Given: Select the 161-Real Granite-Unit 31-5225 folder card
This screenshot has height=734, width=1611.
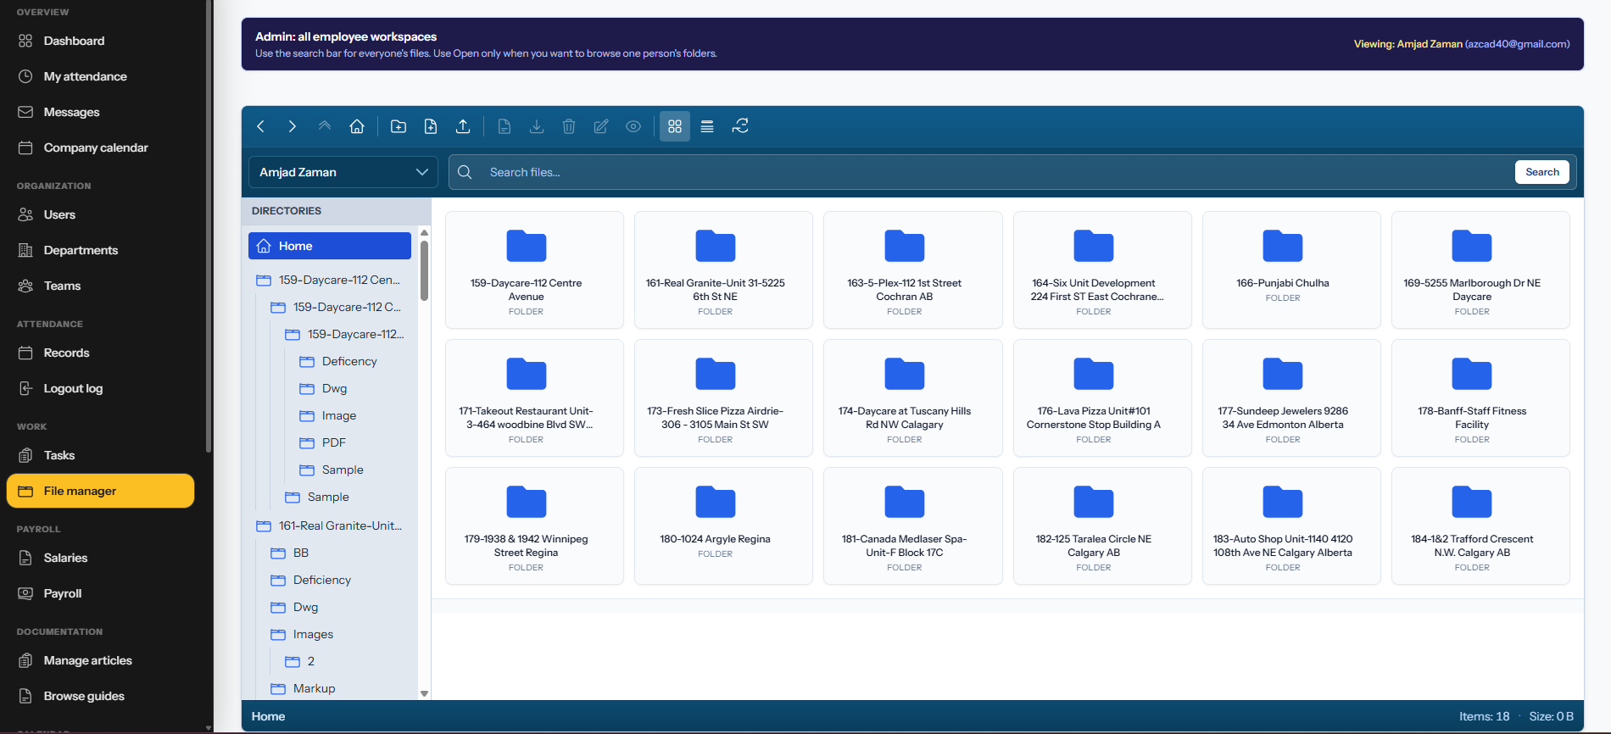Looking at the screenshot, I should click(x=723, y=270).
